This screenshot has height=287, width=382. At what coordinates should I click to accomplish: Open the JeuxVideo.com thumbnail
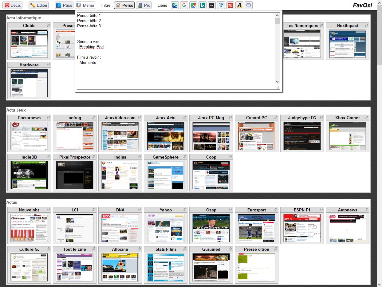click(x=120, y=136)
